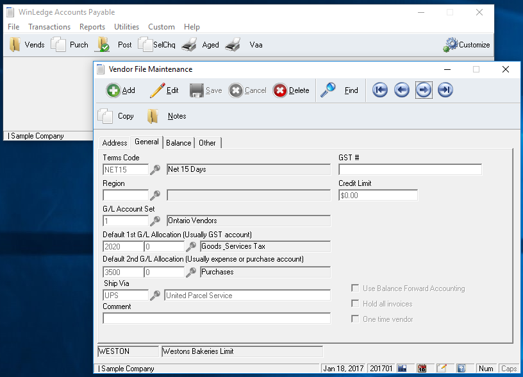
Task: Open the vendor Notes folder
Action: (x=153, y=116)
